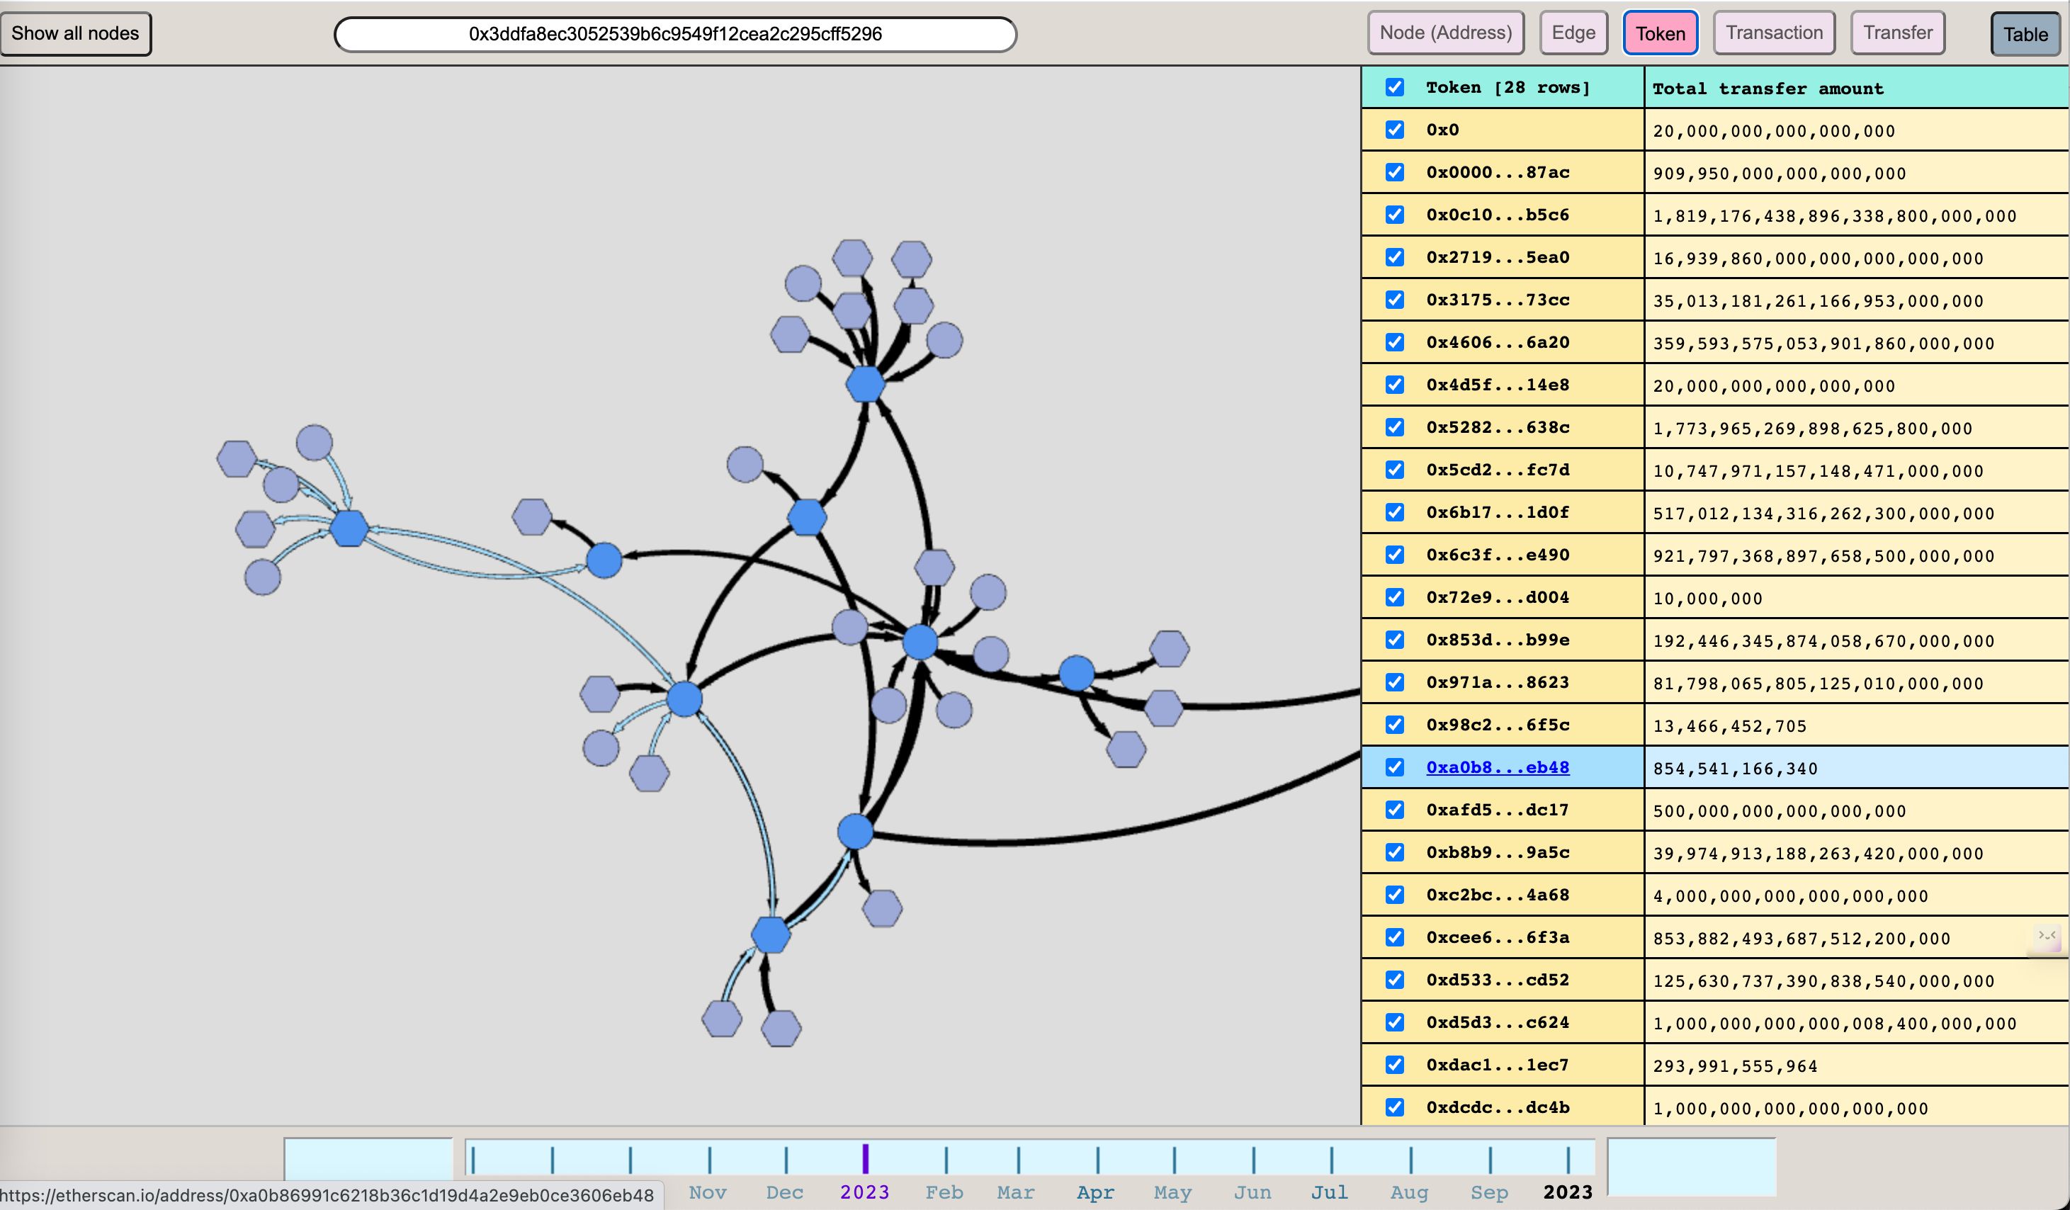Open the Transfer tab
Screen dimensions: 2070x1210
(1897, 33)
